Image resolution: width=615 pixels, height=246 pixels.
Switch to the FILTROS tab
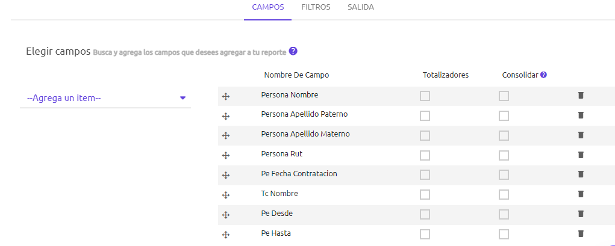tap(316, 7)
